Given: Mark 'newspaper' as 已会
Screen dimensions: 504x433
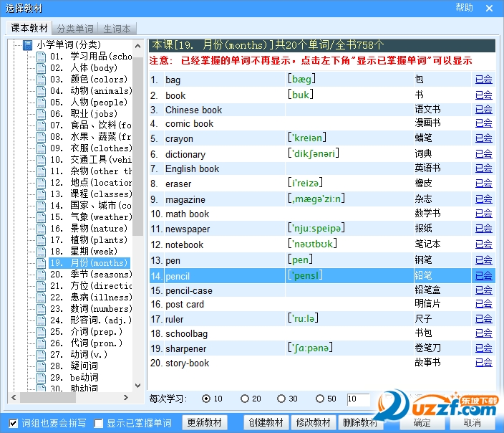Looking at the screenshot, I should click(484, 229).
